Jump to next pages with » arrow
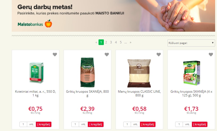The height and width of the screenshot is (131, 217). 130,42
